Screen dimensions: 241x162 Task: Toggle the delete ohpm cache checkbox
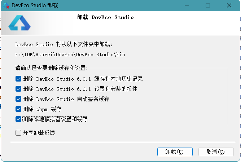click(18, 109)
